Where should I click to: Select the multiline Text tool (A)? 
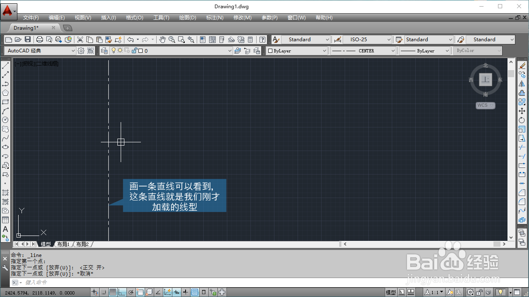tap(5, 229)
